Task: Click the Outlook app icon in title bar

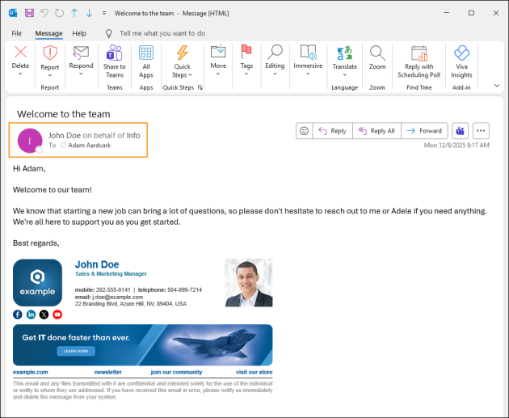Action: [13, 13]
